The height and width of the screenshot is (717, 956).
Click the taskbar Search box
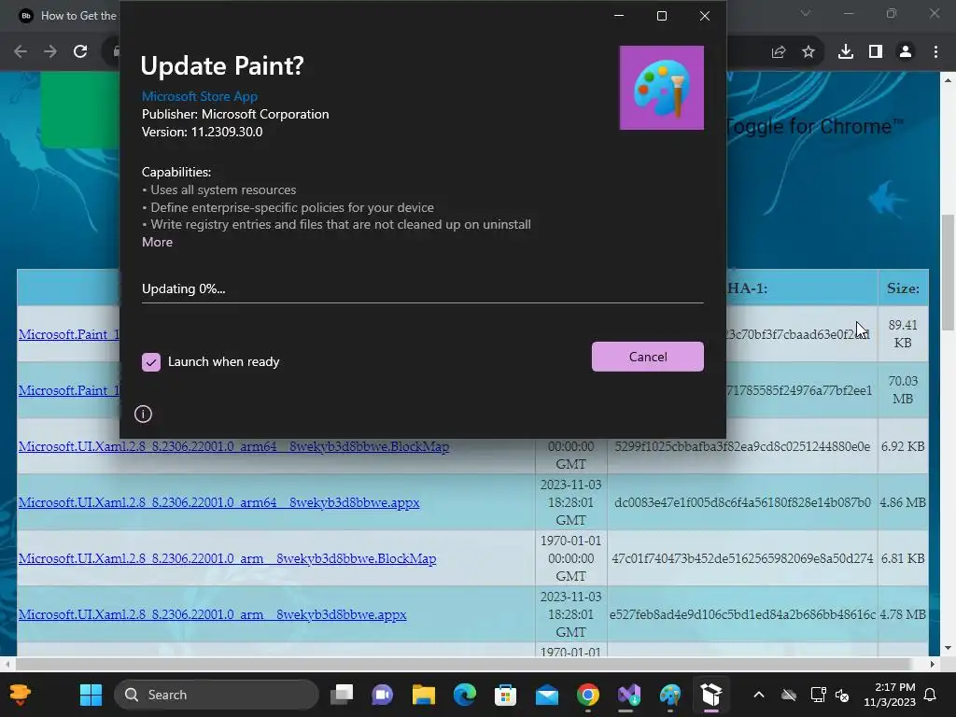click(217, 695)
